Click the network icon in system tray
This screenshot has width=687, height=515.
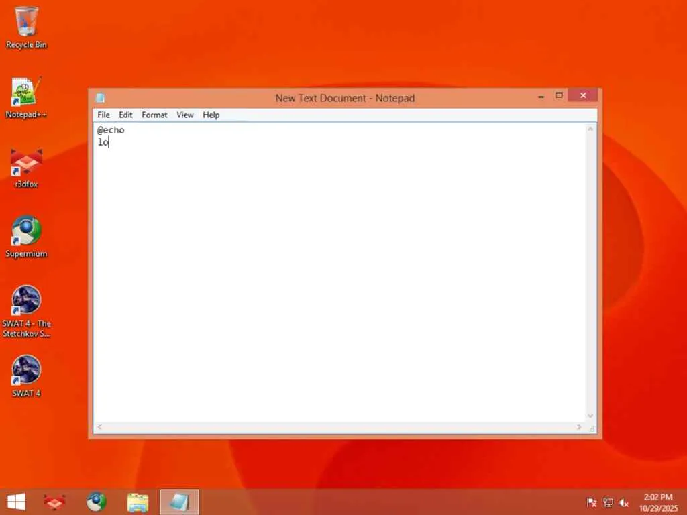(608, 502)
